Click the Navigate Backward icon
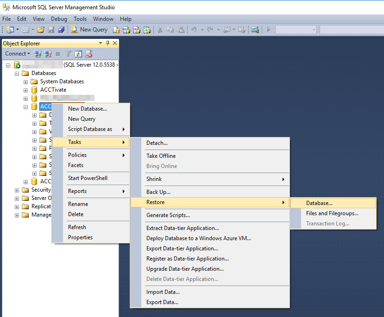384x317 pixels. [x=227, y=30]
